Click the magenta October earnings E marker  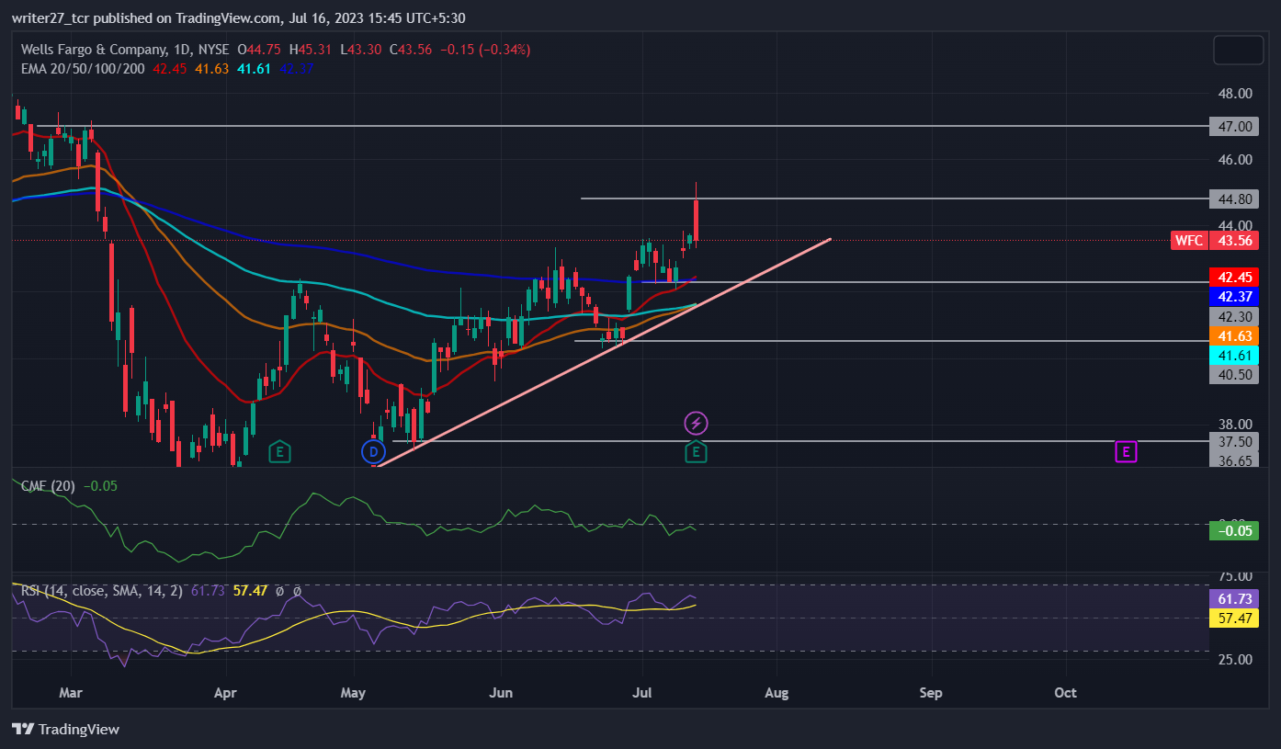point(1126,451)
